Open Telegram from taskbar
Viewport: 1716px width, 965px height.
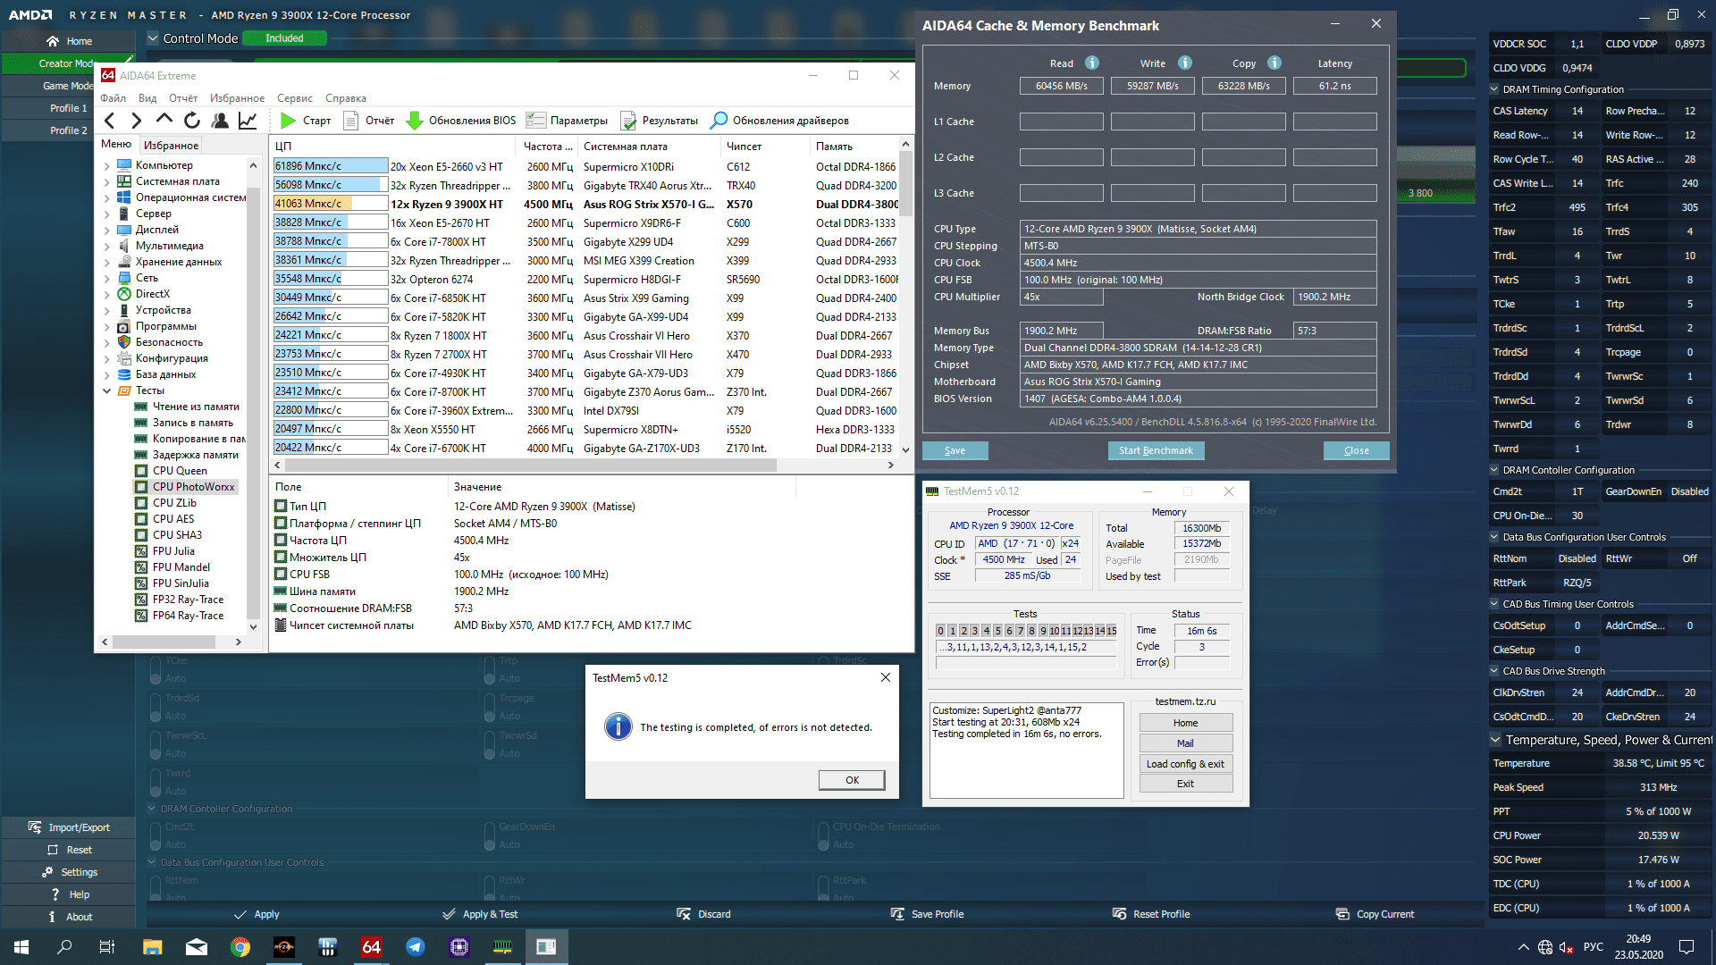click(x=416, y=947)
